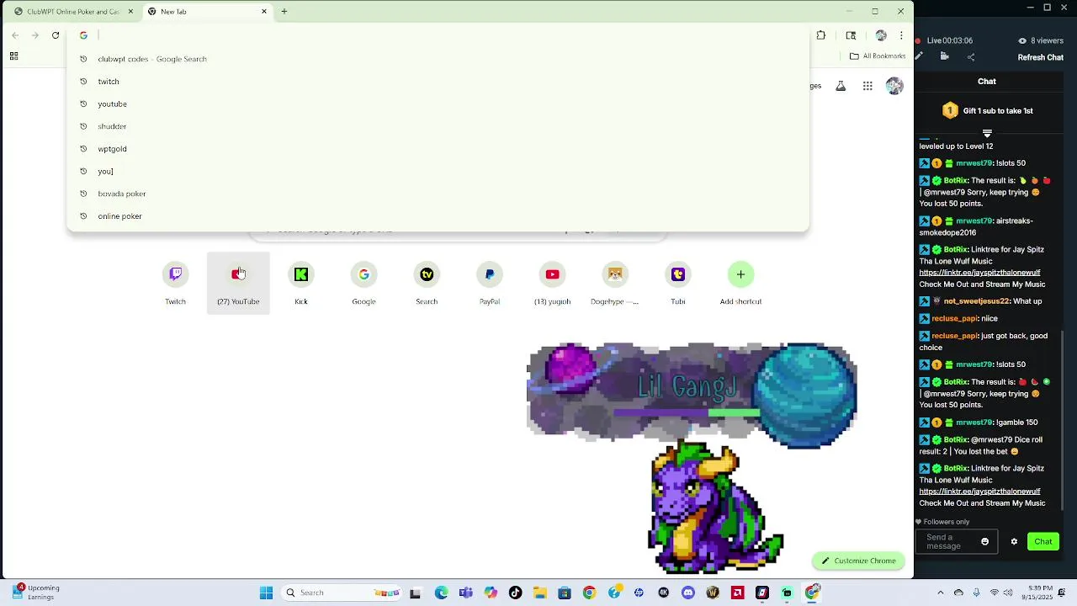The image size is (1077, 606).
Task: Open the Twitch shortcut tile
Action: (x=175, y=283)
